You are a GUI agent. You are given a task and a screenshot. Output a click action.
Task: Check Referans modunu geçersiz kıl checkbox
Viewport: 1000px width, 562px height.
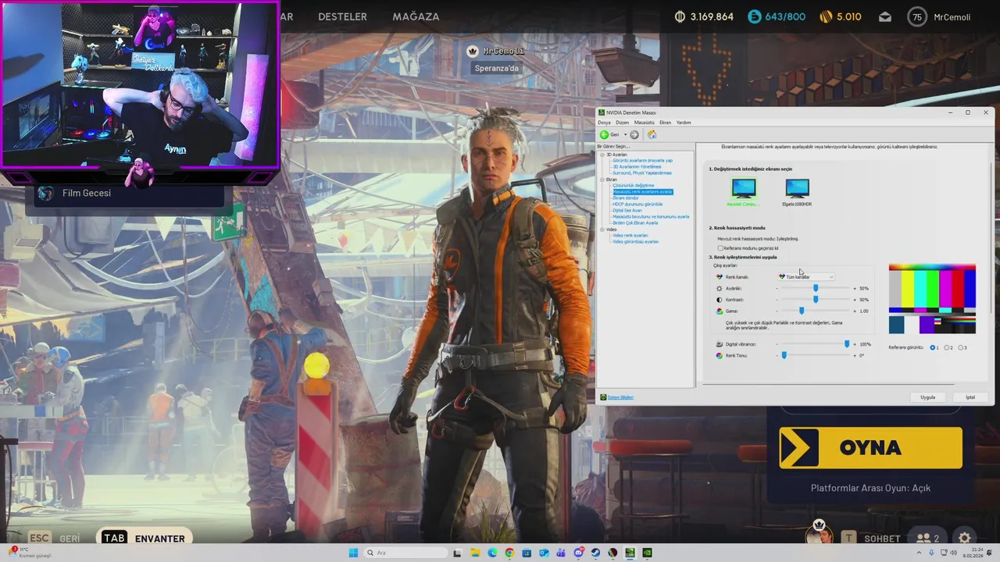coord(720,248)
